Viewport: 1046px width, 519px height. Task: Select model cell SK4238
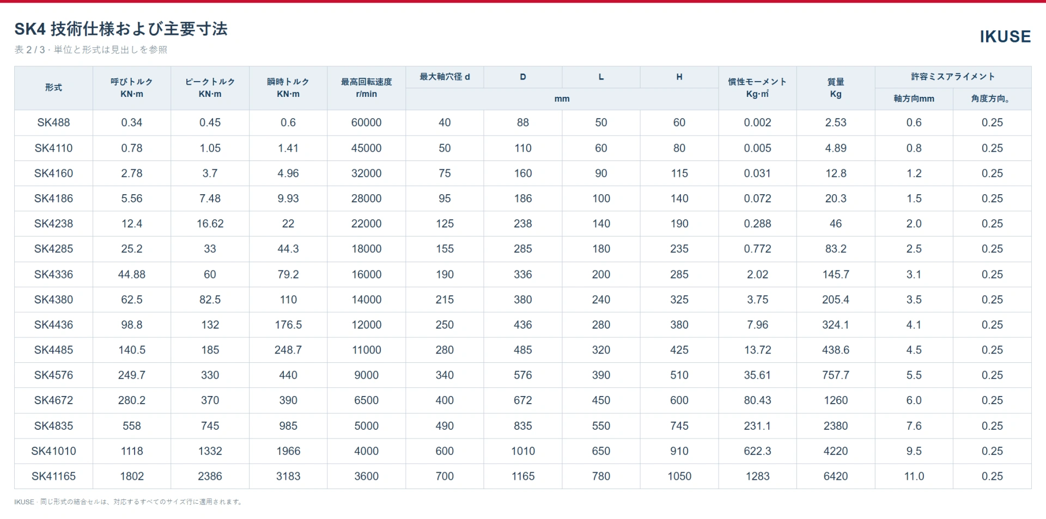click(x=53, y=224)
